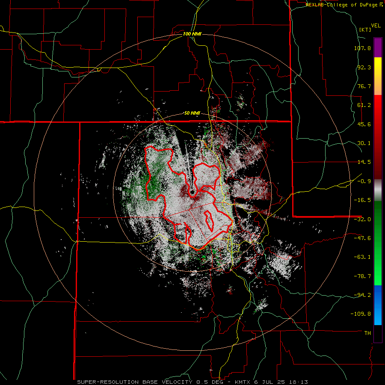Click the black radar site dot at the center
385x385 pixels.
click(x=192, y=192)
